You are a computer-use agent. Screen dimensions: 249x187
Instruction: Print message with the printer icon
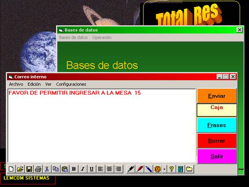[x=38, y=169]
